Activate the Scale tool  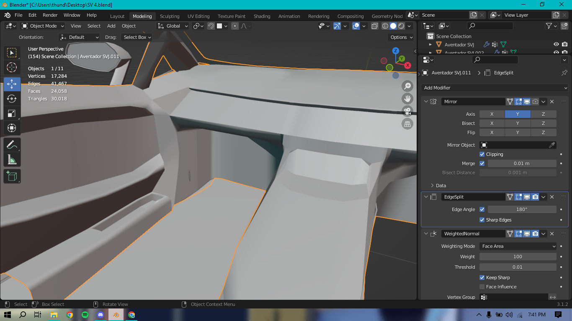coord(12,113)
